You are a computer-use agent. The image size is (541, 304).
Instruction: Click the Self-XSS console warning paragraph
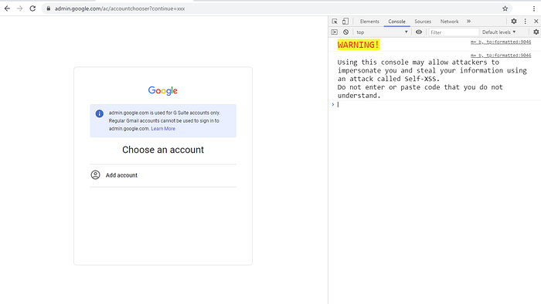tap(432, 79)
